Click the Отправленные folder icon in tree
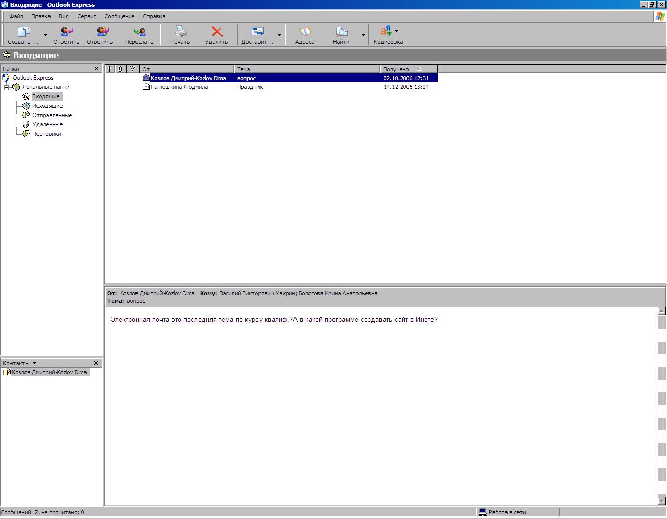Screen dimensions: 667x519 26,115
